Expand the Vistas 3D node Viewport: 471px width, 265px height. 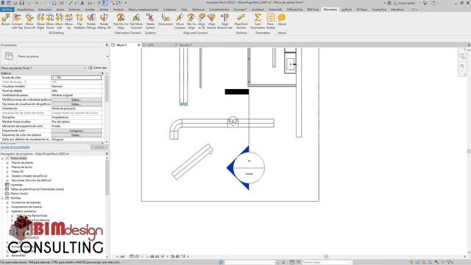(7, 172)
